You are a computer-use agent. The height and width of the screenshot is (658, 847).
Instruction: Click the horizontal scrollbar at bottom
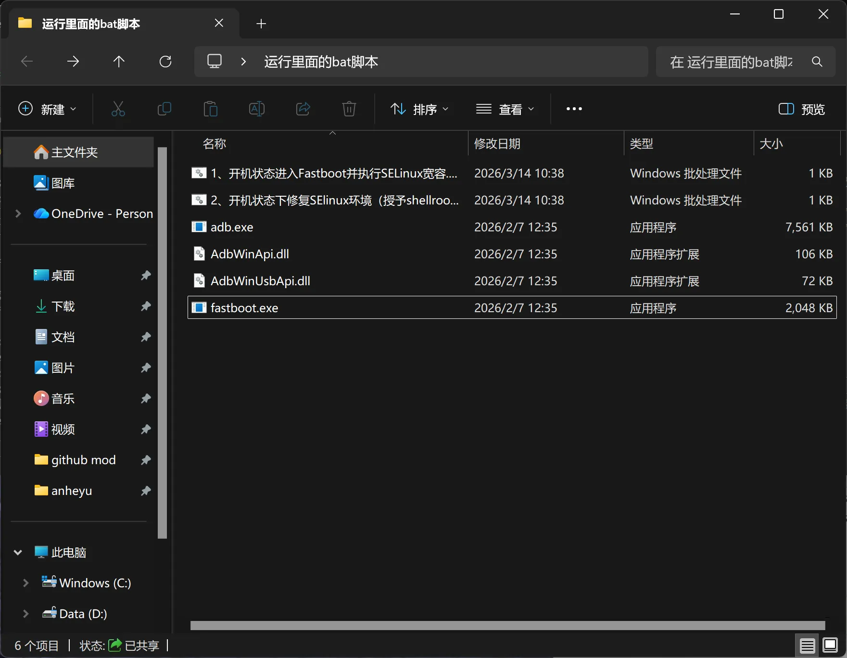coord(507,625)
